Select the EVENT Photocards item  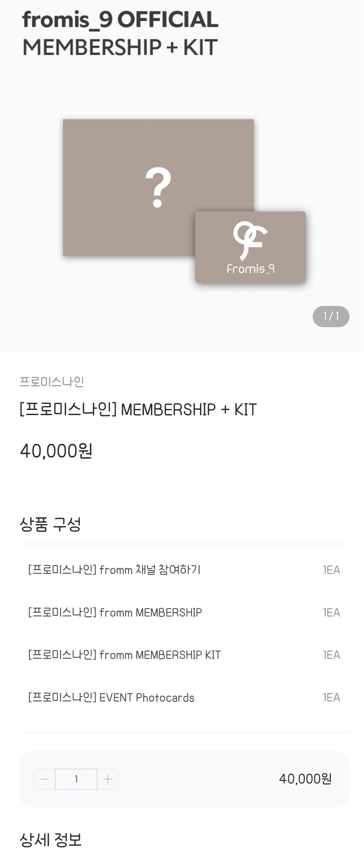tap(111, 697)
